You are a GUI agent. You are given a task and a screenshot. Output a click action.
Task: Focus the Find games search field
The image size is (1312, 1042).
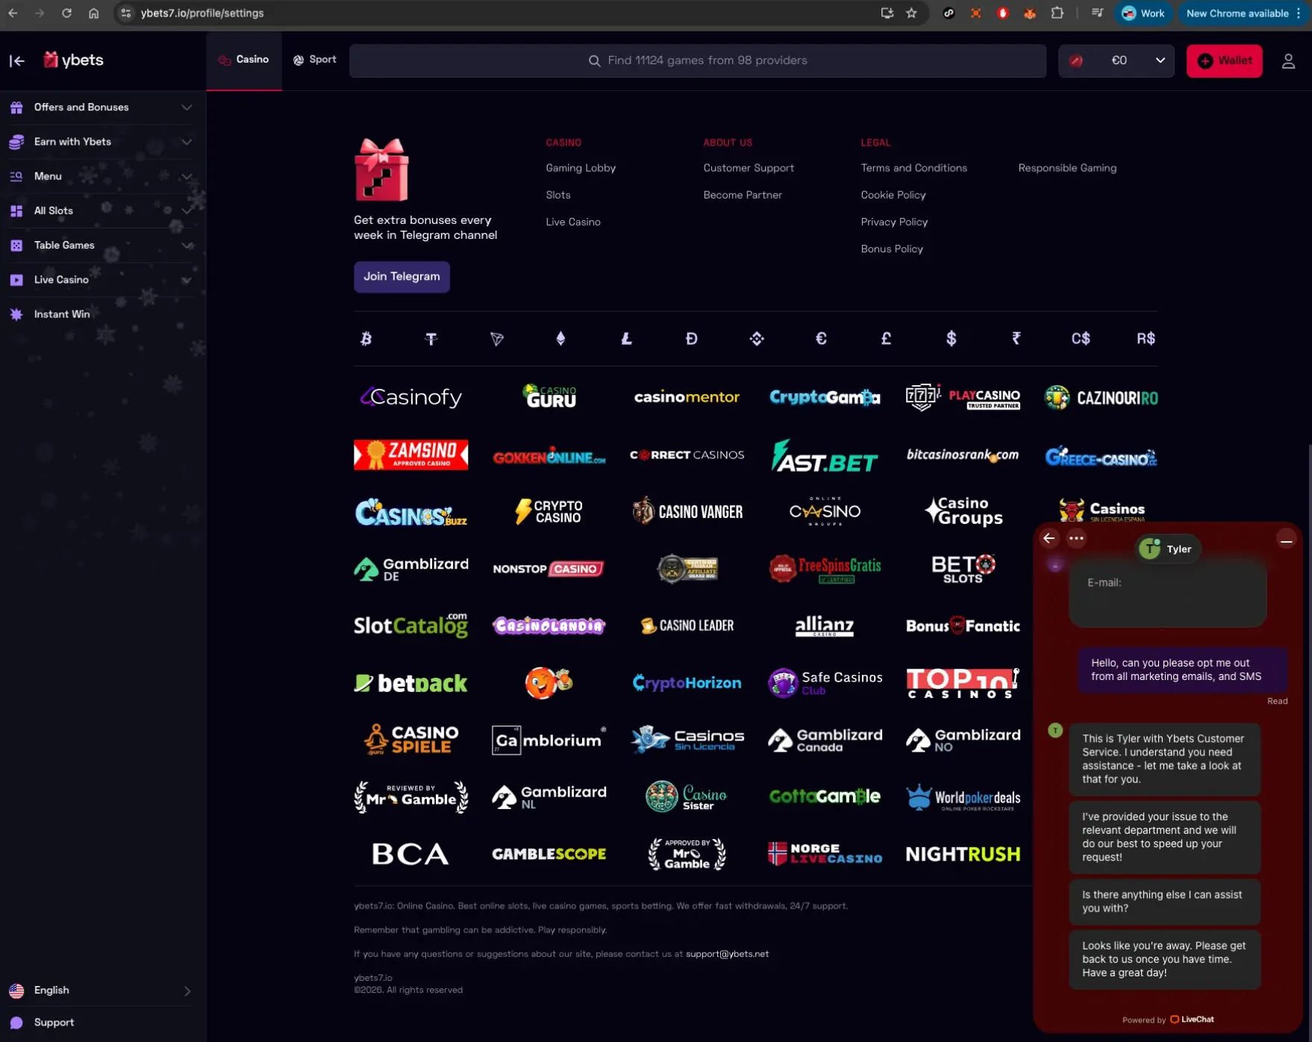click(x=698, y=60)
